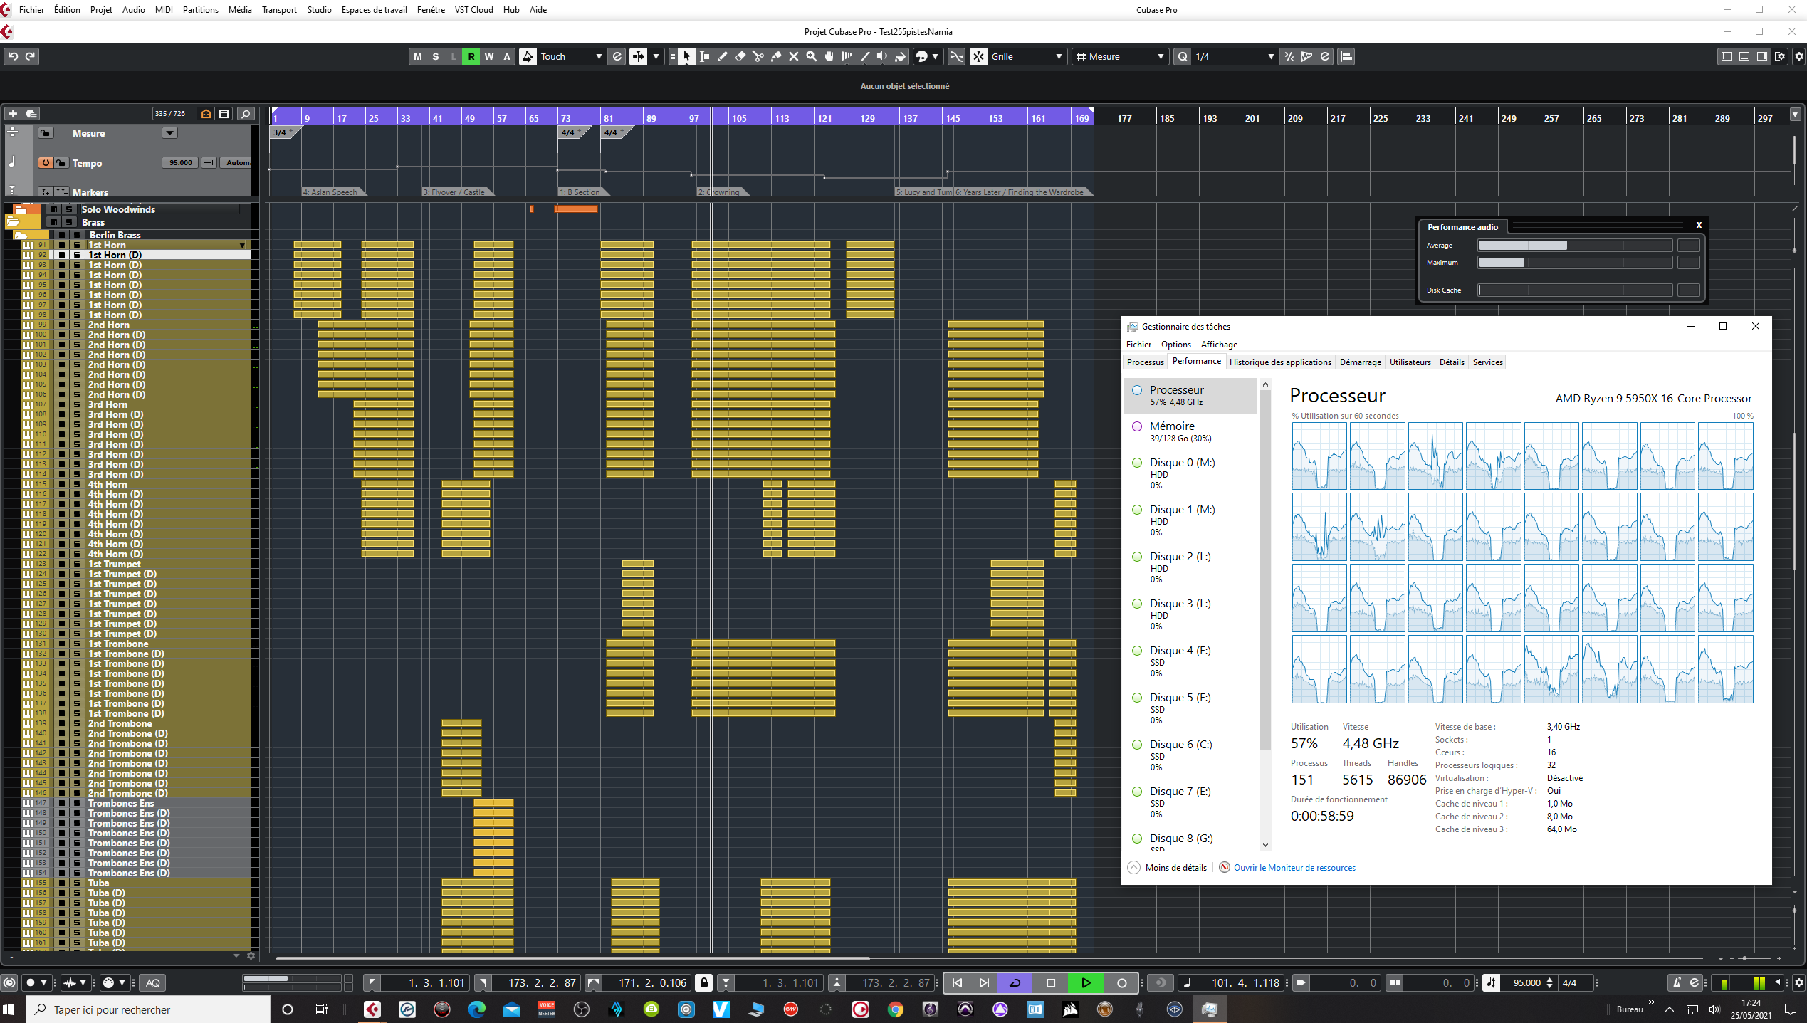The width and height of the screenshot is (1807, 1023).
Task: Toggle Cycle loop button in transport
Action: (x=1015, y=982)
